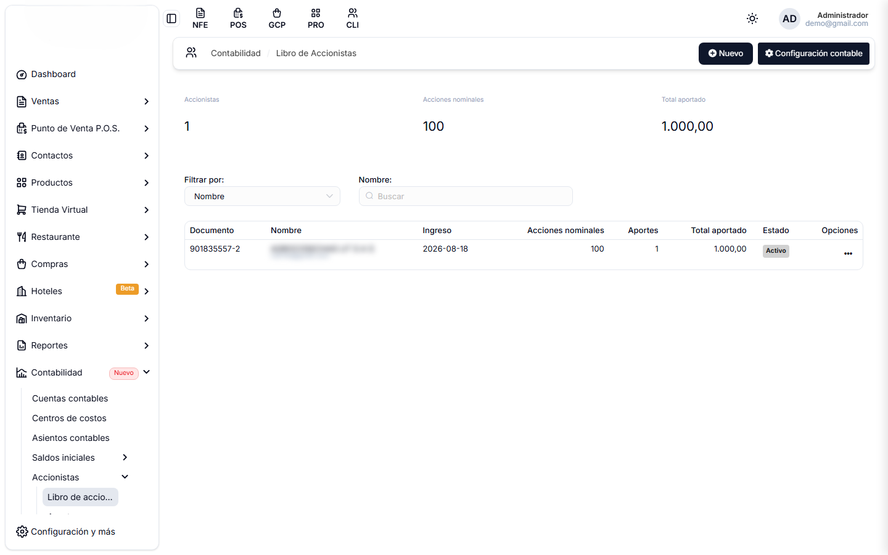Image resolution: width=888 pixels, height=555 pixels.
Task: Open the NFE shortcut
Action: tap(200, 18)
